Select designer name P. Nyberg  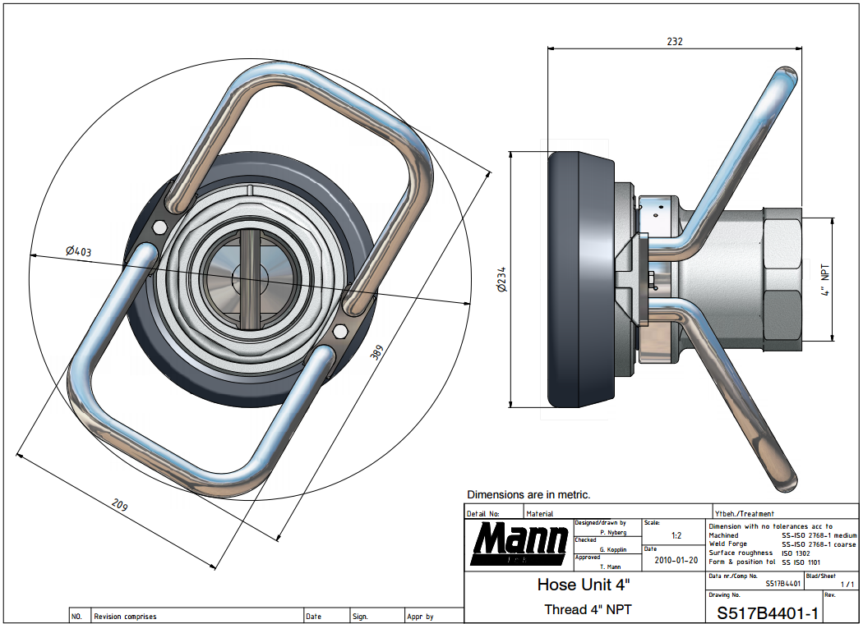tap(612, 532)
